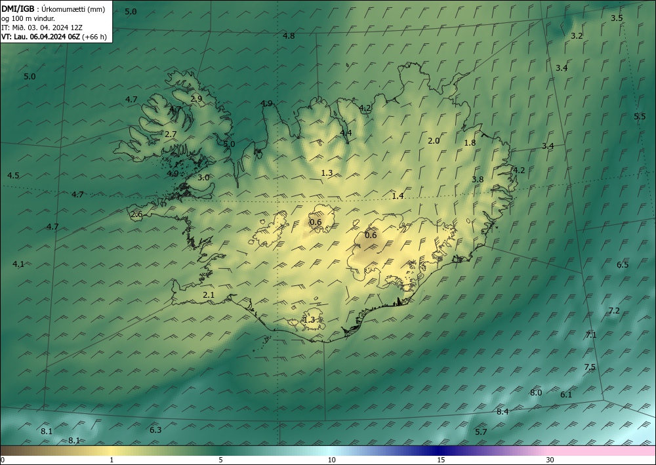
Task: Click the value '2.6' on Snæfellsnes peninsula
Action: click(x=136, y=214)
